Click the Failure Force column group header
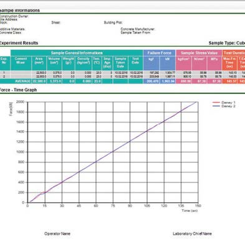The width and height of the screenshot is (245, 244). click(x=160, y=53)
